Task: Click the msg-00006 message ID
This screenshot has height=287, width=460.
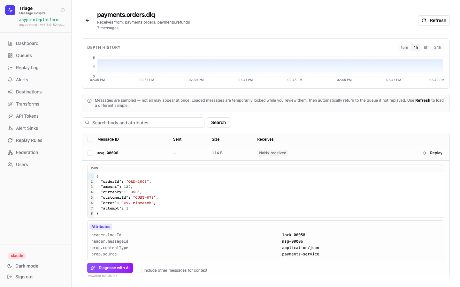Action: [x=108, y=153]
